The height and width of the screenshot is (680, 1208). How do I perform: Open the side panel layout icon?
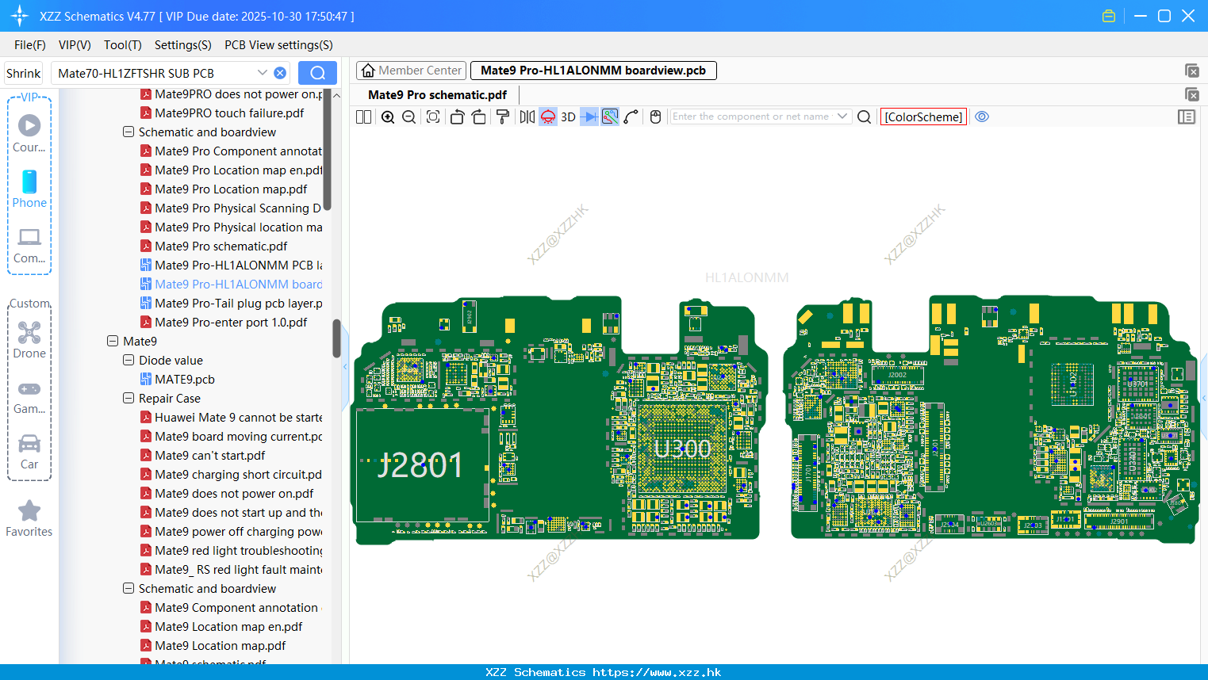[x=1187, y=117]
